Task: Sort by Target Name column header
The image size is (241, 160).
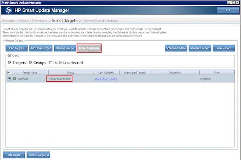Action: 30,72
